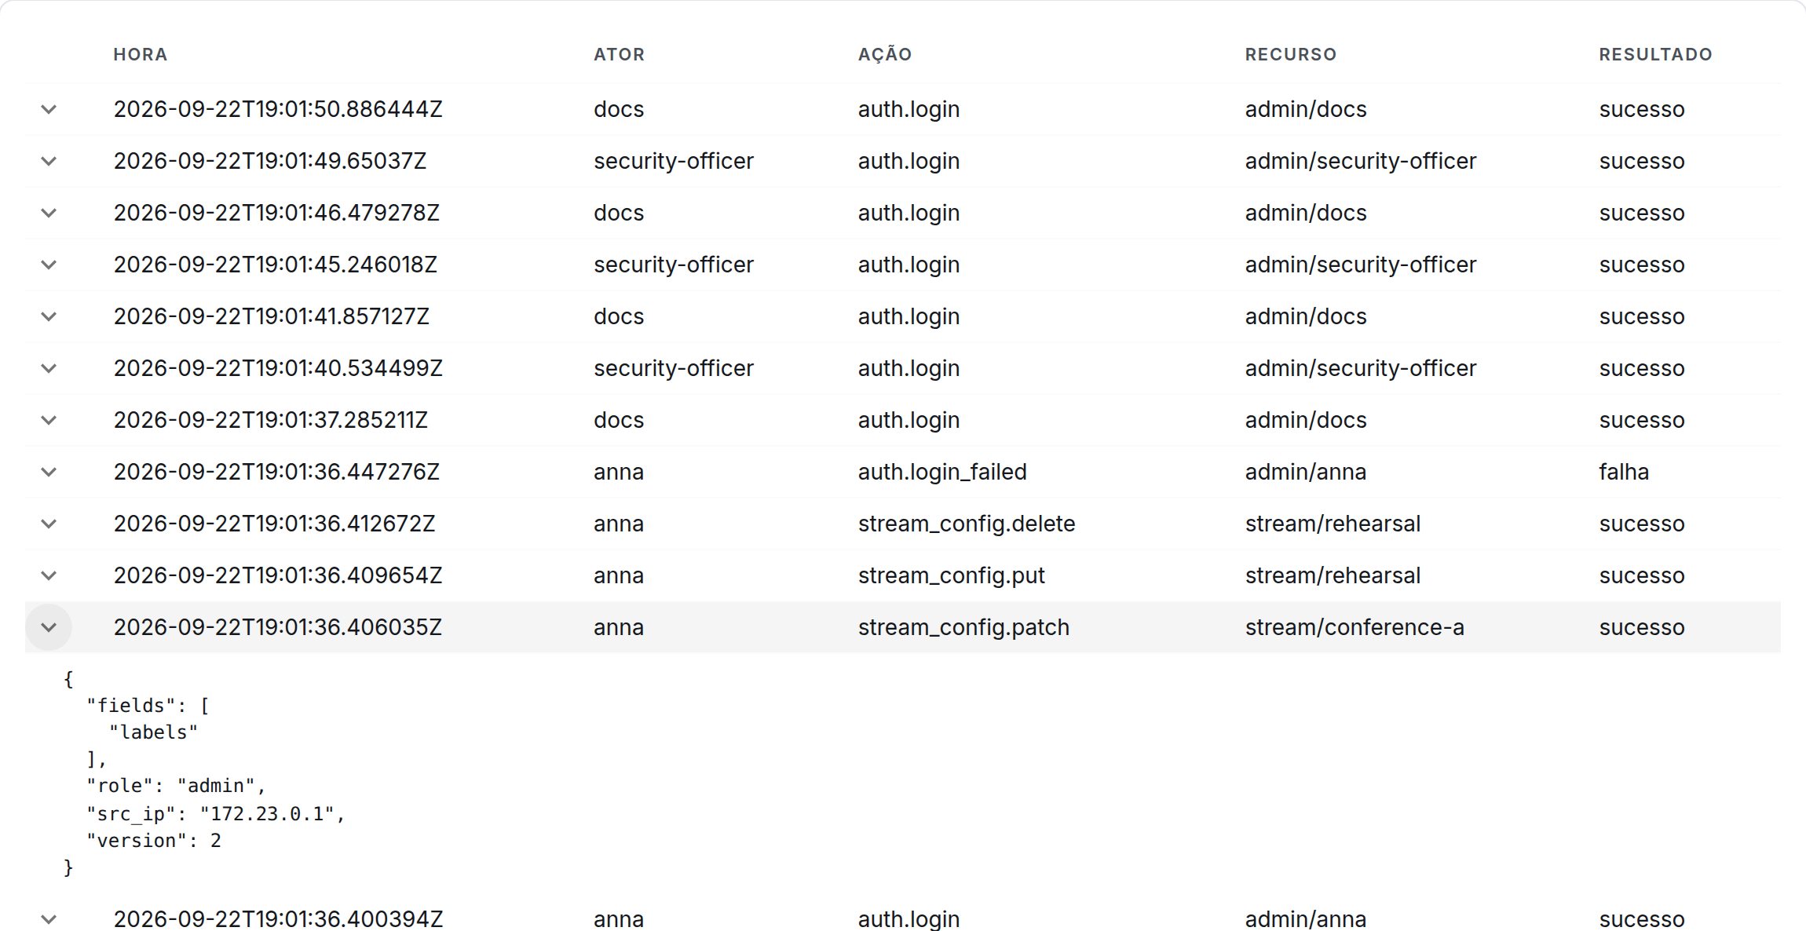Click the ATOR column header

[619, 54]
